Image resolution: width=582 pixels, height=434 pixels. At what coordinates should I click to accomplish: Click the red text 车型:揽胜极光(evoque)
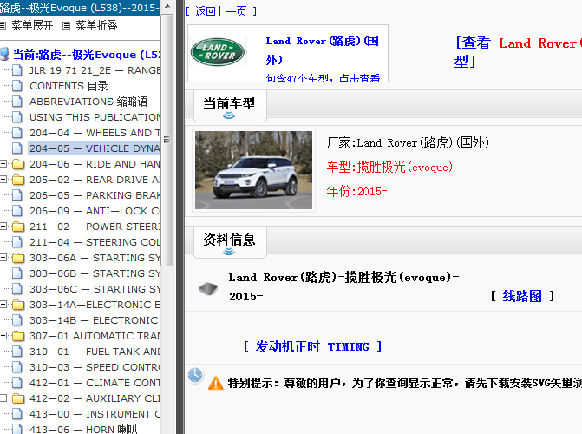(389, 168)
